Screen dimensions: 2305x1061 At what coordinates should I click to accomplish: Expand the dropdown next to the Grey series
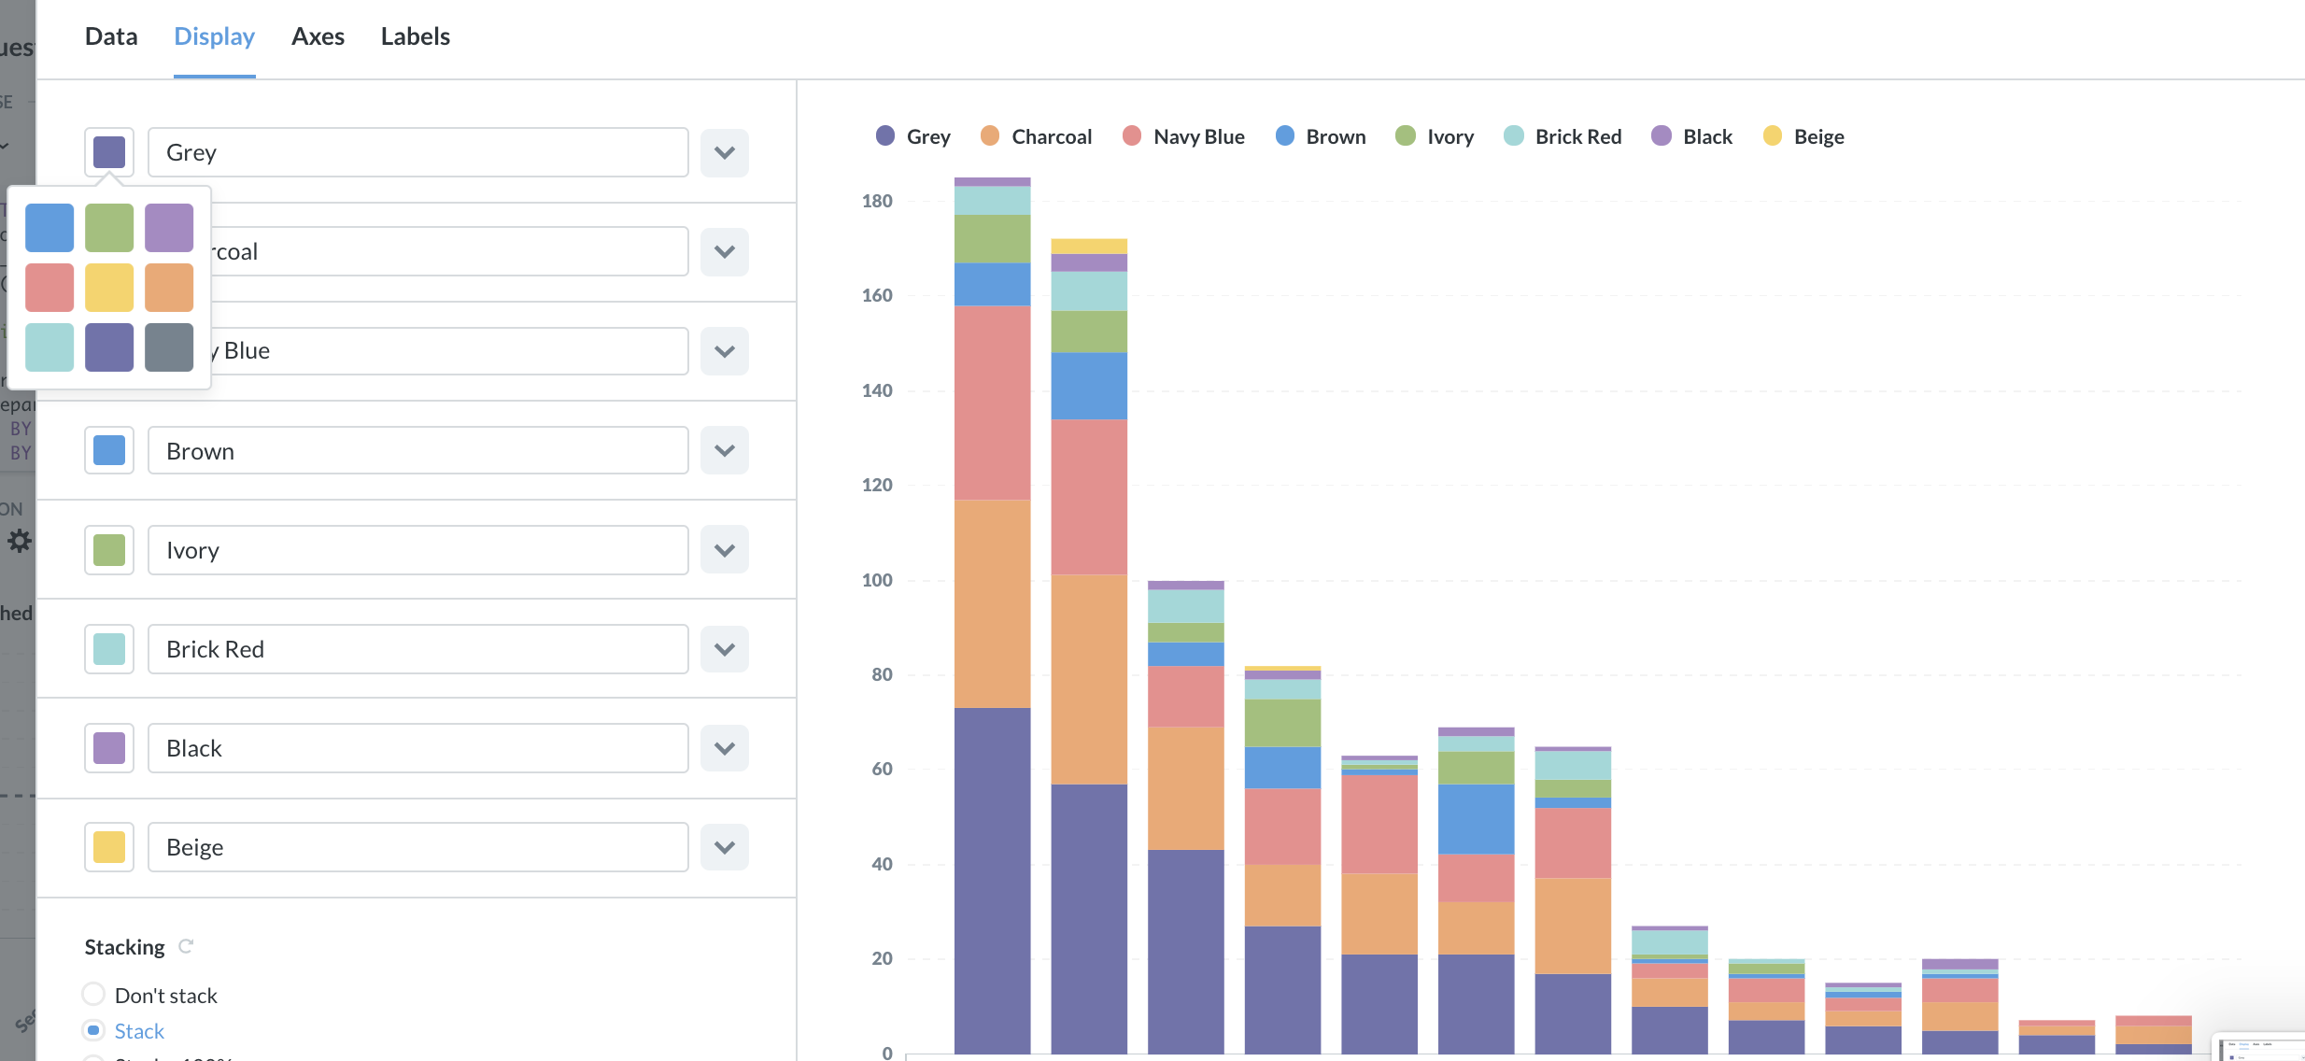click(x=724, y=152)
